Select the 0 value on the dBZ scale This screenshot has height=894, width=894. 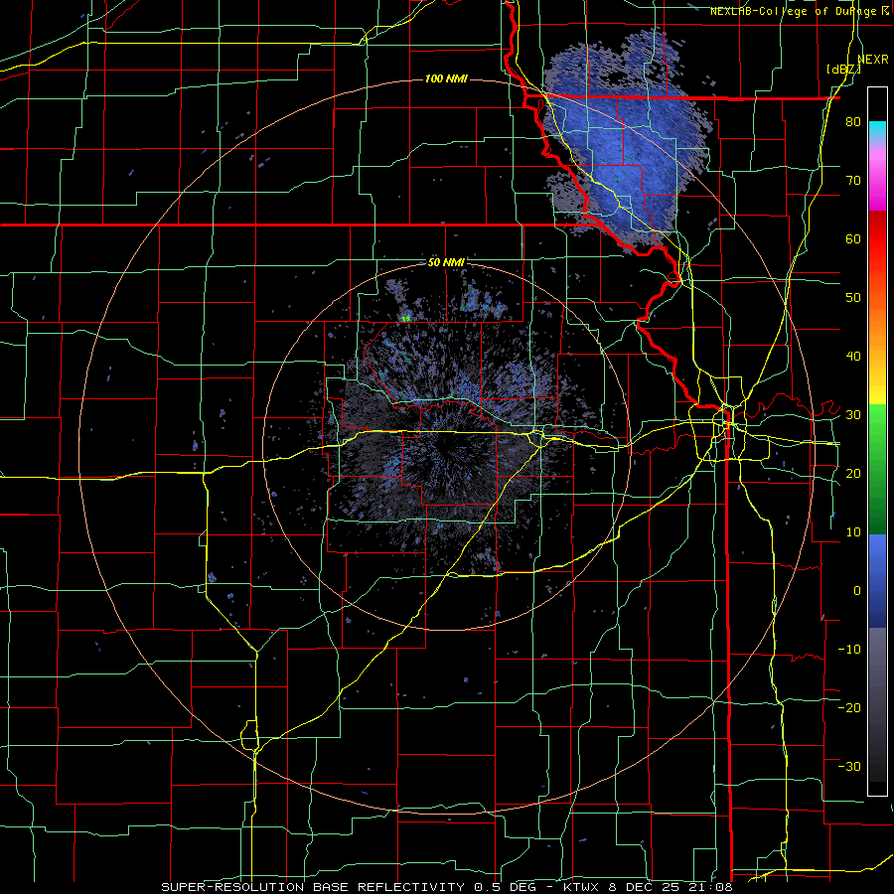coord(857,591)
